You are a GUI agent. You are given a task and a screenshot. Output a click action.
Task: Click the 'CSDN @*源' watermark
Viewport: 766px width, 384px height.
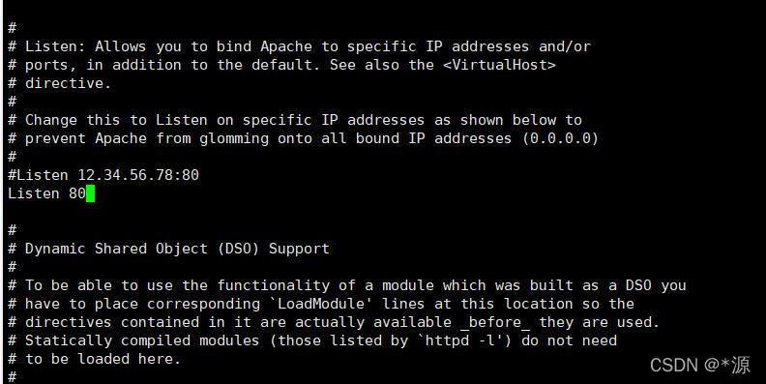(x=700, y=365)
